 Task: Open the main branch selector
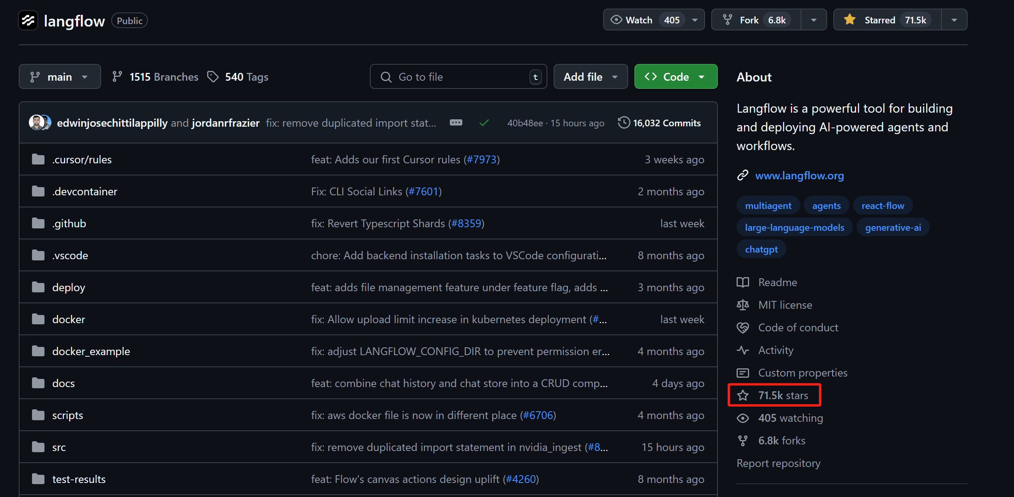[60, 76]
